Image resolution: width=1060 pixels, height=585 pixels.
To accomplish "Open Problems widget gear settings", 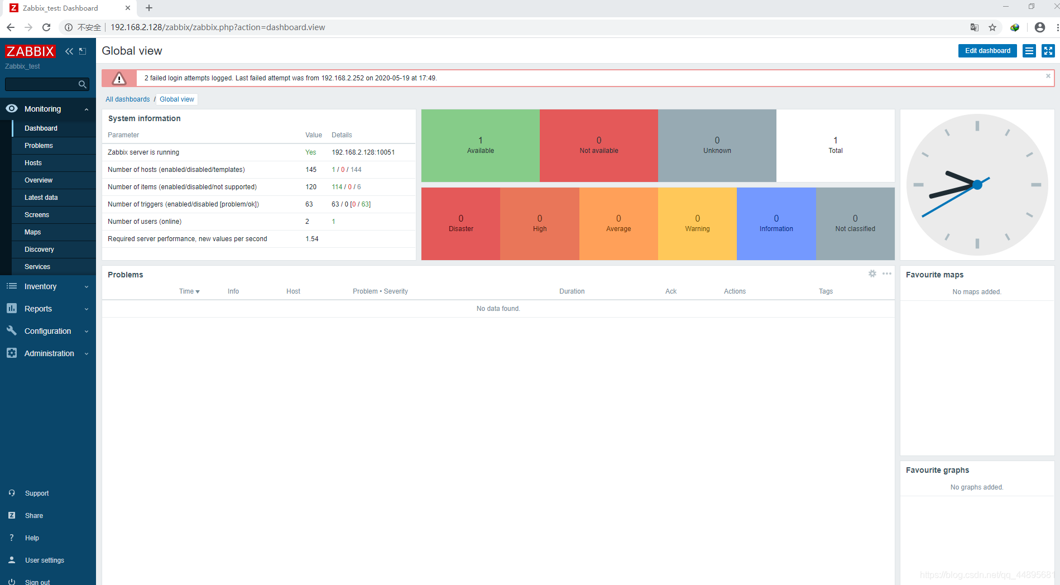I will [x=872, y=274].
